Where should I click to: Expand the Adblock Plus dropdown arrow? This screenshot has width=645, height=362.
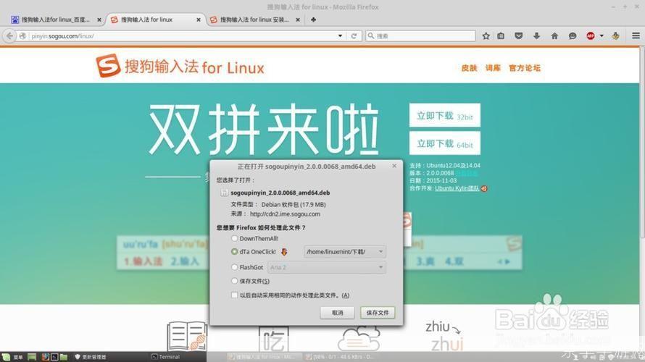coord(602,36)
